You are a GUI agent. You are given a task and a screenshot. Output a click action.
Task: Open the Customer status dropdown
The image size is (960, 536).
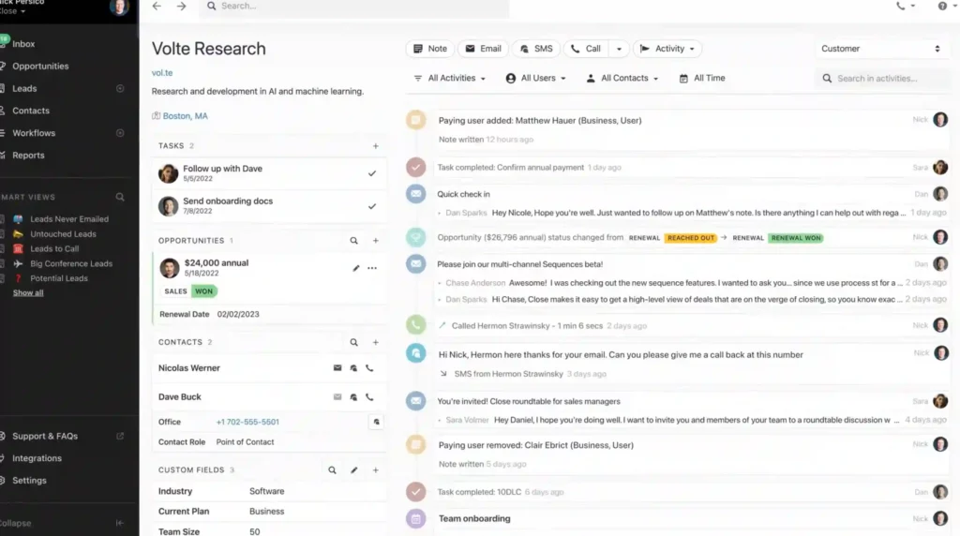coord(880,49)
